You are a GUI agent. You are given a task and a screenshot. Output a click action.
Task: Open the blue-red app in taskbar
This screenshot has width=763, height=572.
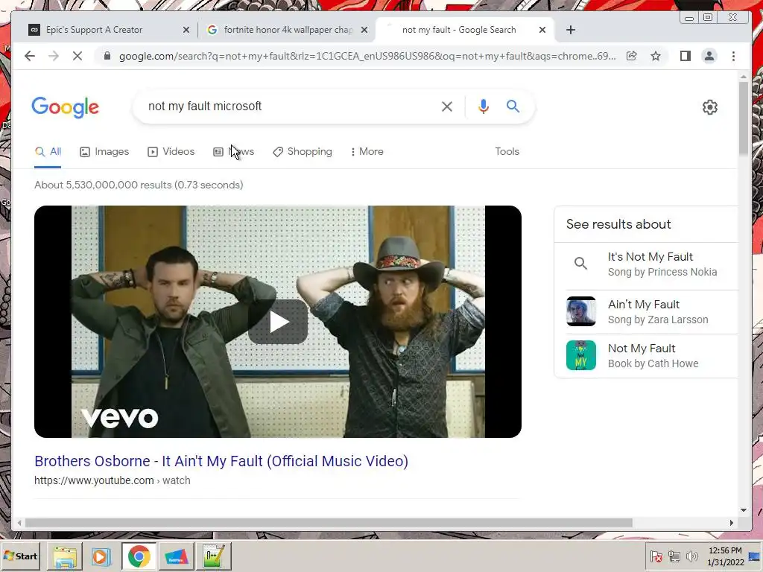click(x=176, y=556)
